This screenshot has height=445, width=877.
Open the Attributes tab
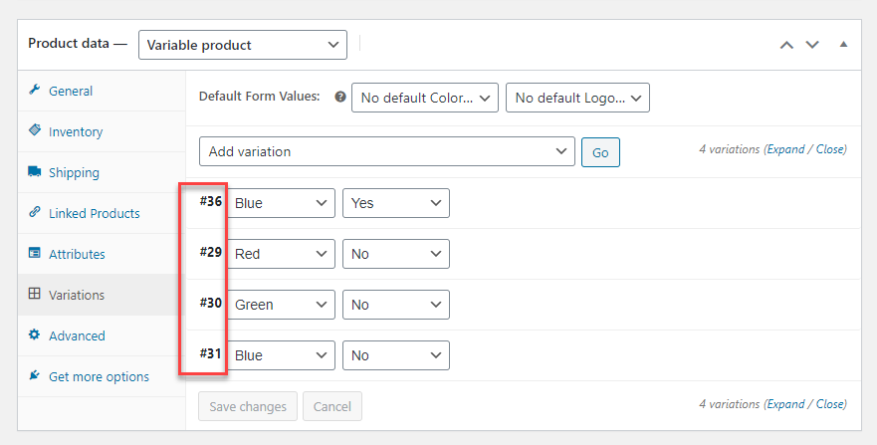[102, 254]
